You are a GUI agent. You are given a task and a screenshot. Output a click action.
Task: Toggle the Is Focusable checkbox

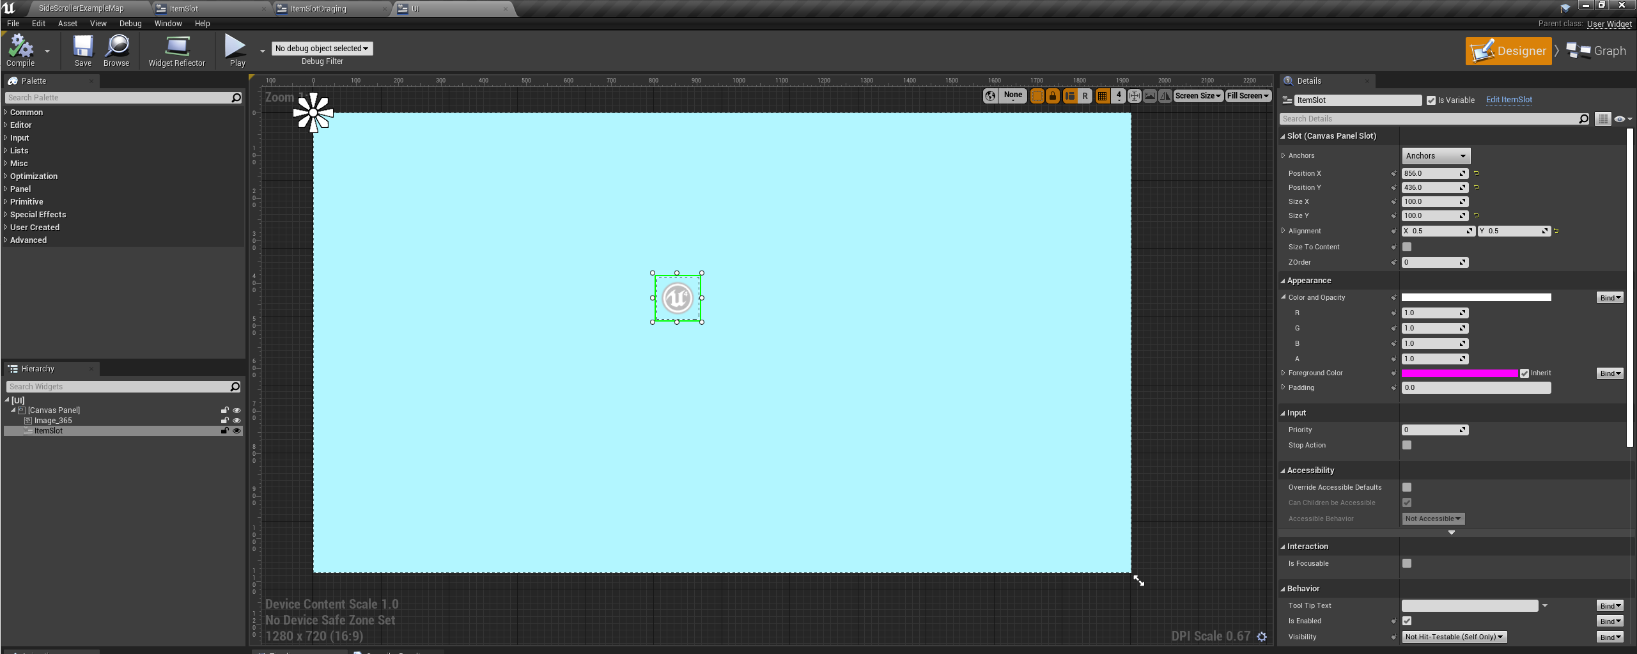coord(1407,563)
